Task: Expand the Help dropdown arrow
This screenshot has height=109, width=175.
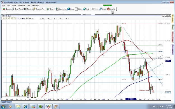Action: click(90, 9)
